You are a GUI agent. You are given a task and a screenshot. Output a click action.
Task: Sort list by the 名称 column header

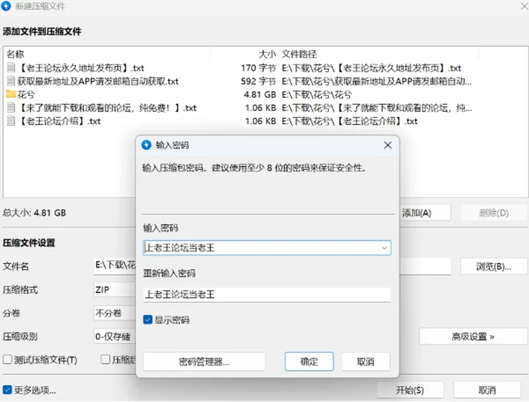coord(15,54)
